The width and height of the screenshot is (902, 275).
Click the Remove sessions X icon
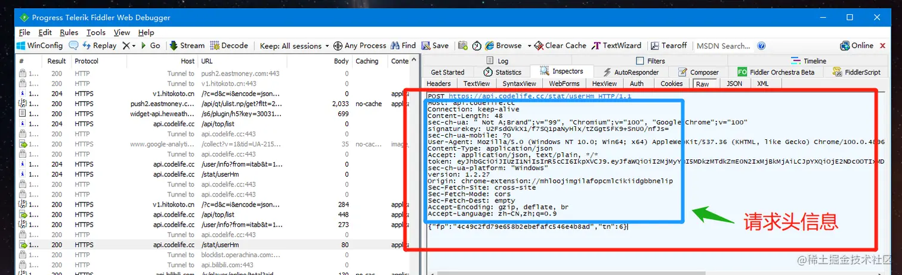tap(126, 46)
